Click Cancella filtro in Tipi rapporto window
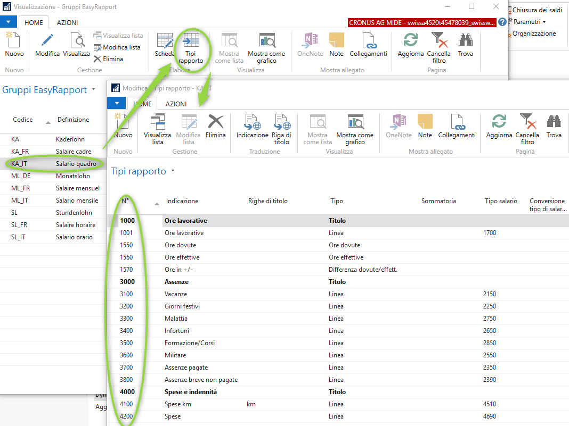This screenshot has height=426, width=569. [x=527, y=123]
